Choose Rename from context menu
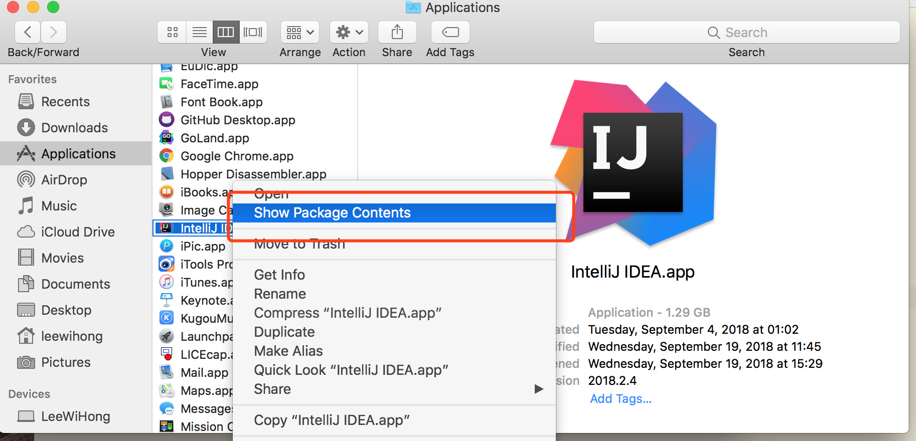 (x=394, y=294)
